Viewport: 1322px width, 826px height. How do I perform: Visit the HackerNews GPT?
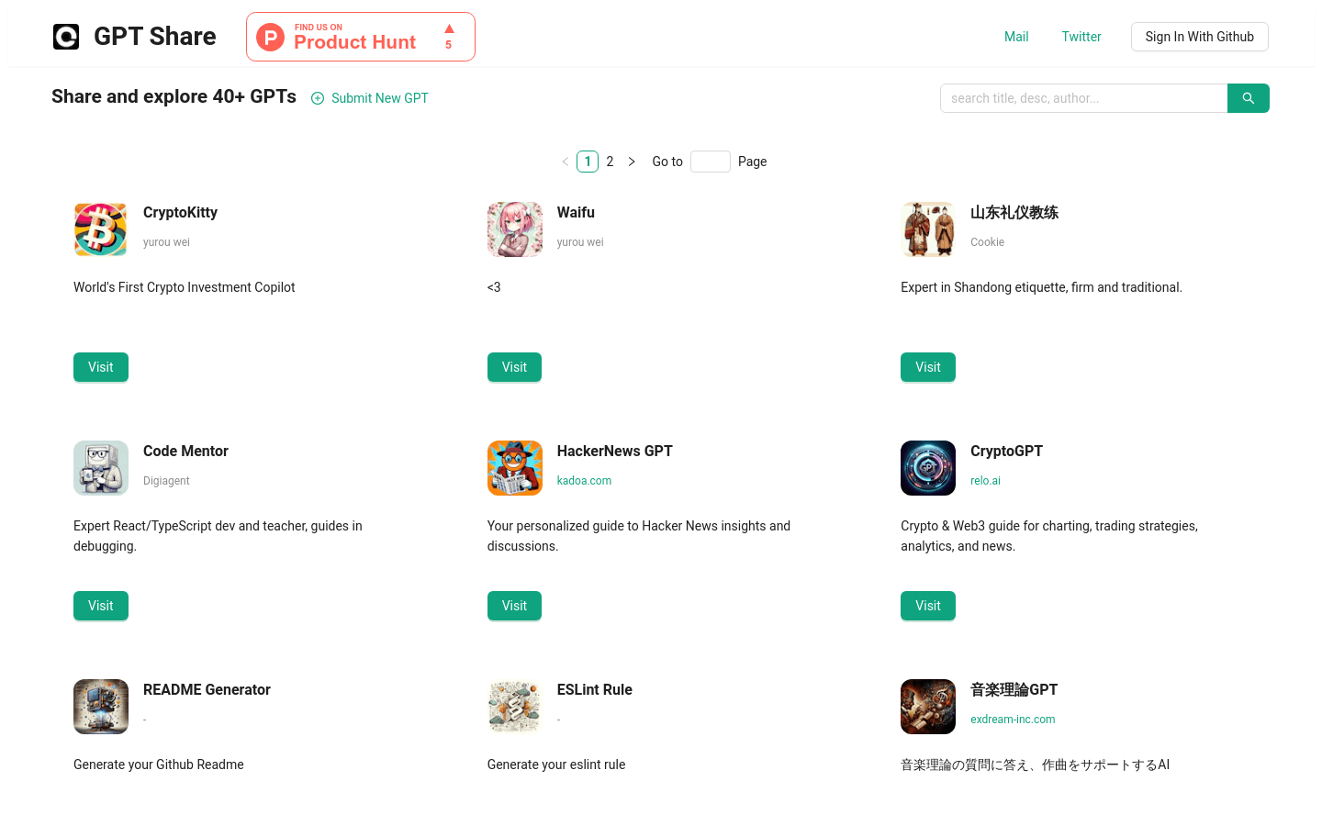pyautogui.click(x=514, y=606)
